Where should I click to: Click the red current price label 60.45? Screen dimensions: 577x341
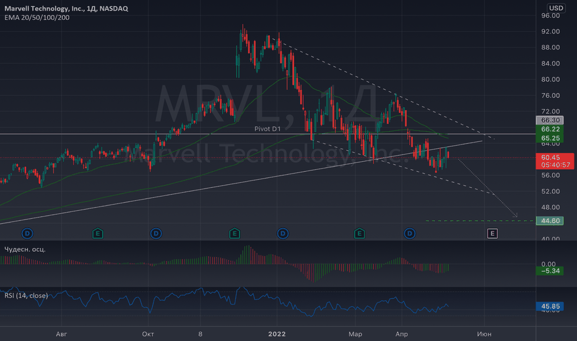pos(555,161)
